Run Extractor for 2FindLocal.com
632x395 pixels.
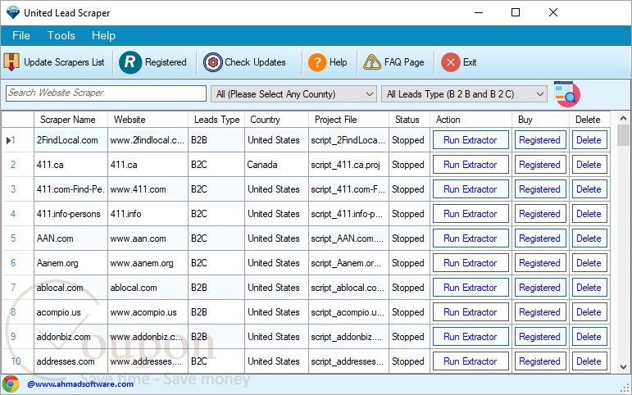pyautogui.click(x=471, y=140)
